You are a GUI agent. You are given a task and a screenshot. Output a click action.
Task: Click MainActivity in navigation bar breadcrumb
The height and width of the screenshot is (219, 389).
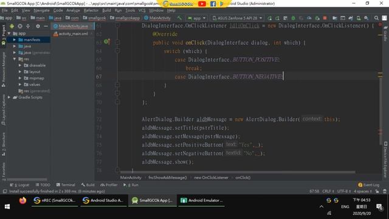[x=157, y=18]
